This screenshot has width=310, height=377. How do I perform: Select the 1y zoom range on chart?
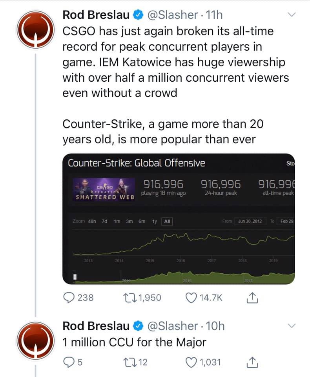(155, 221)
